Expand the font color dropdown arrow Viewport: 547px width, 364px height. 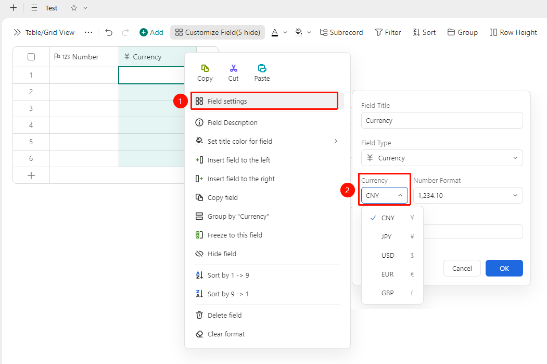pos(285,32)
